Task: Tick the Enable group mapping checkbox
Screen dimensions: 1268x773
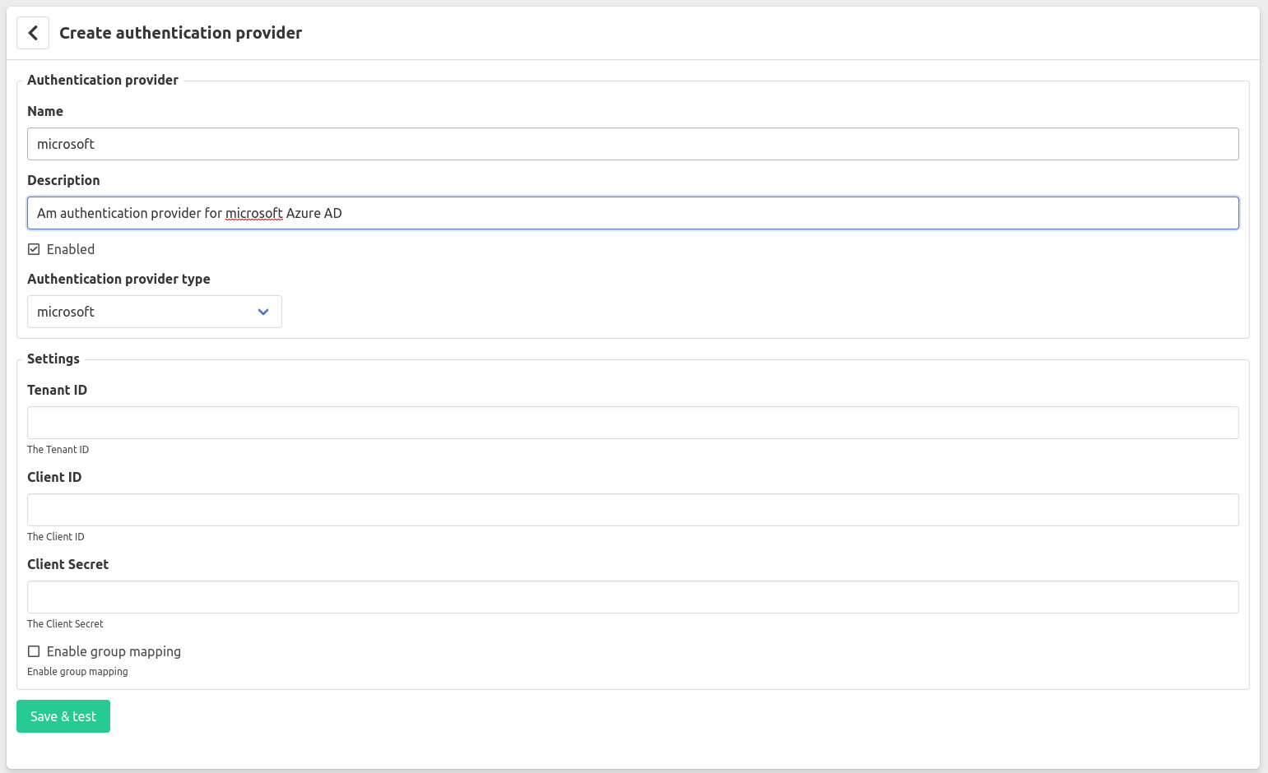Action: point(34,651)
